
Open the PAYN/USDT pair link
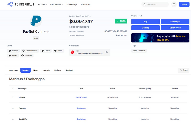click(x=81, y=97)
